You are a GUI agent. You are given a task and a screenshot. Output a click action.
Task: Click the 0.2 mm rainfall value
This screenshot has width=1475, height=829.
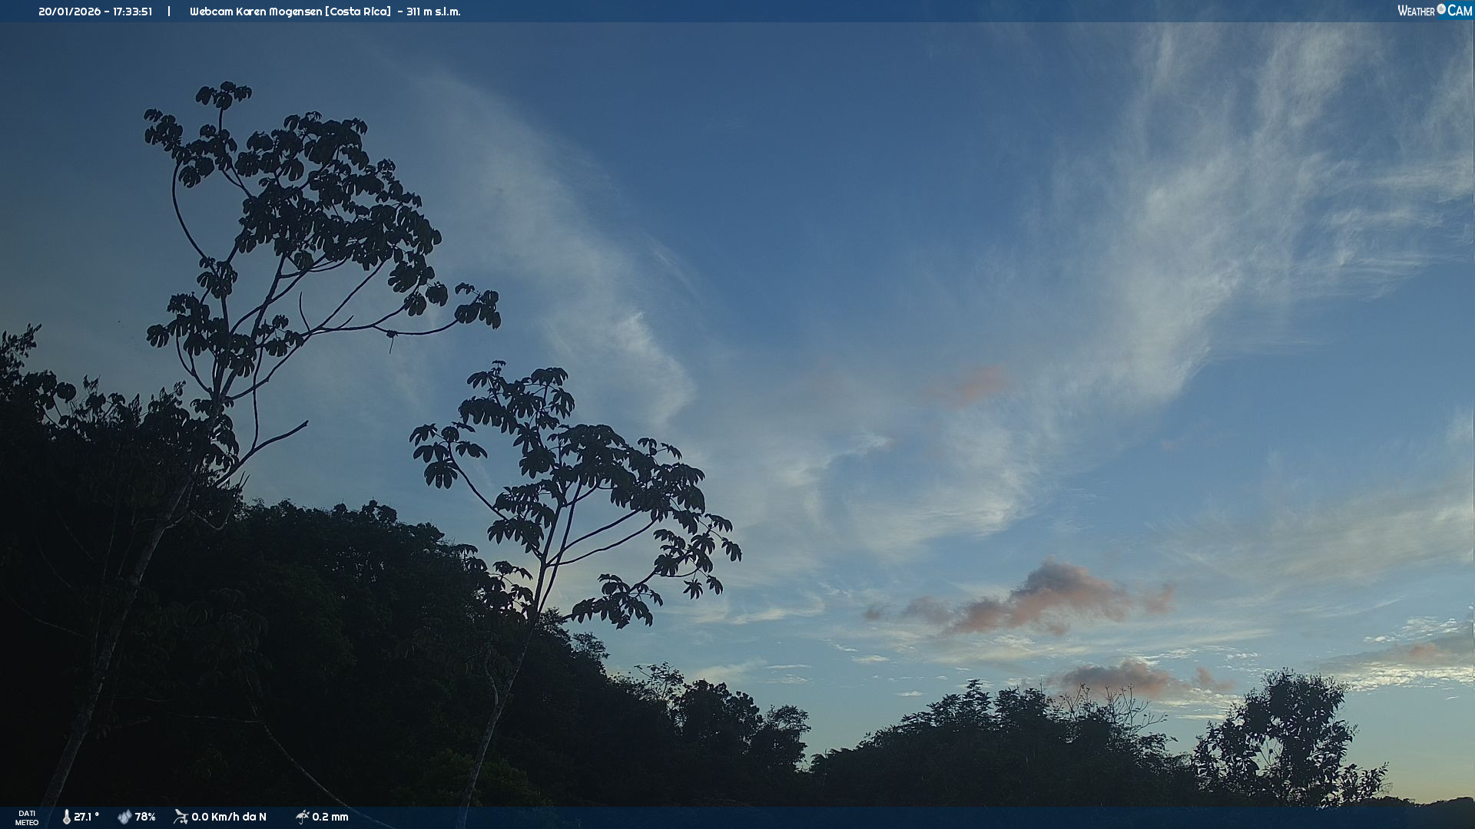[330, 817]
